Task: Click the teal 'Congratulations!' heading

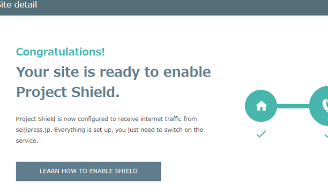Action: (x=60, y=52)
